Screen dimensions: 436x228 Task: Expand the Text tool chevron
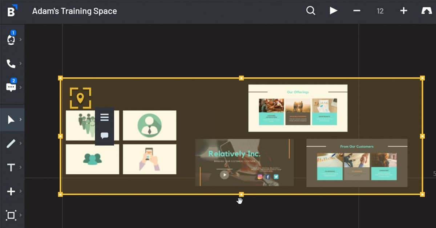(21, 167)
